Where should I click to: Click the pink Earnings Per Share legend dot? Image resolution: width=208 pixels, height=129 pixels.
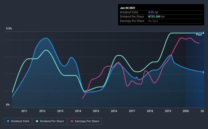(72, 121)
